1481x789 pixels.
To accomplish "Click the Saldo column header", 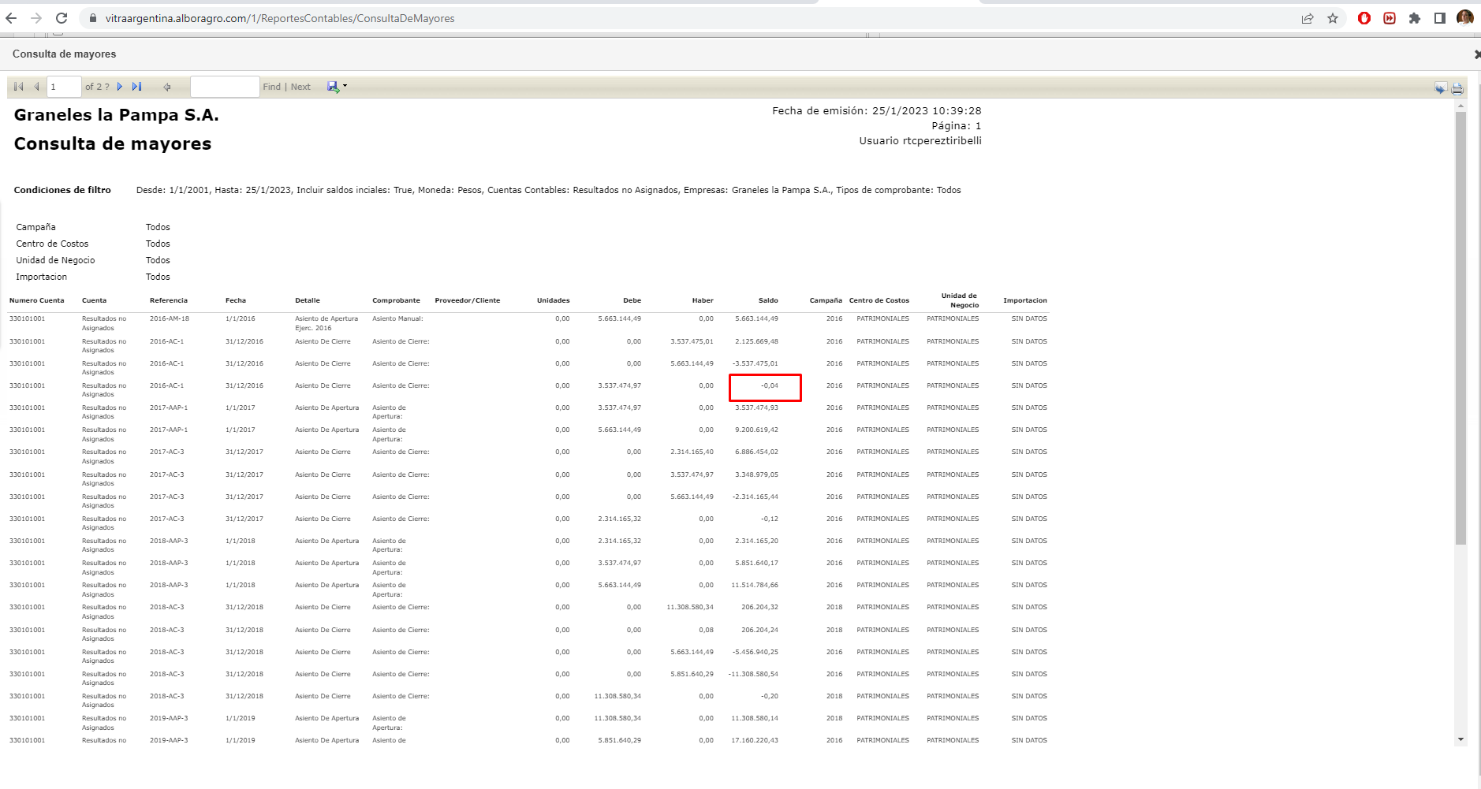I will (x=768, y=300).
